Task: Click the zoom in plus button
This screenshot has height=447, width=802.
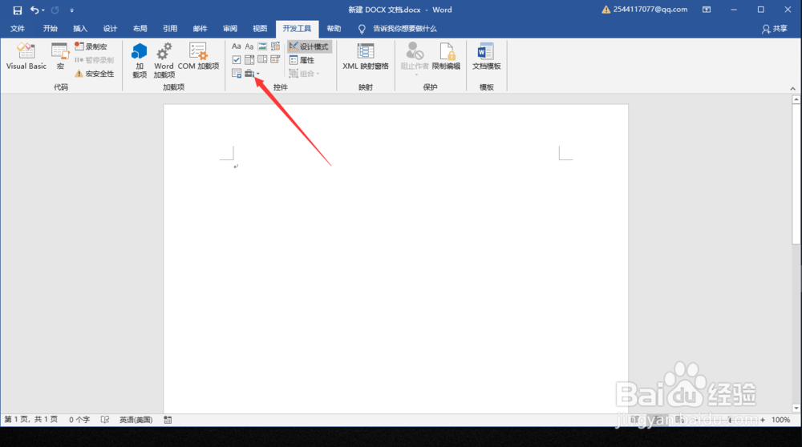Action: pos(762,420)
